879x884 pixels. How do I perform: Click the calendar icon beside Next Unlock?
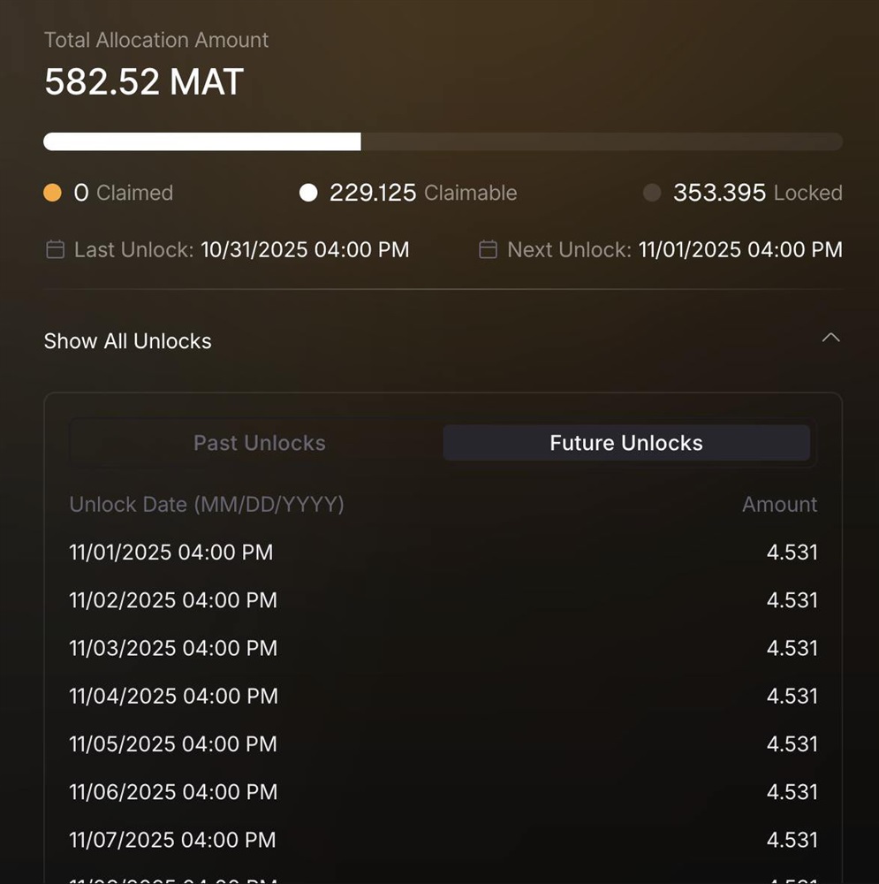[x=488, y=250]
